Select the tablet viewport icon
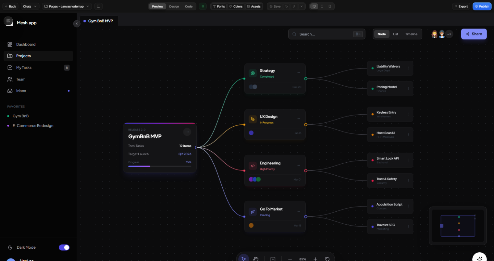The height and width of the screenshot is (261, 494). 322,6
